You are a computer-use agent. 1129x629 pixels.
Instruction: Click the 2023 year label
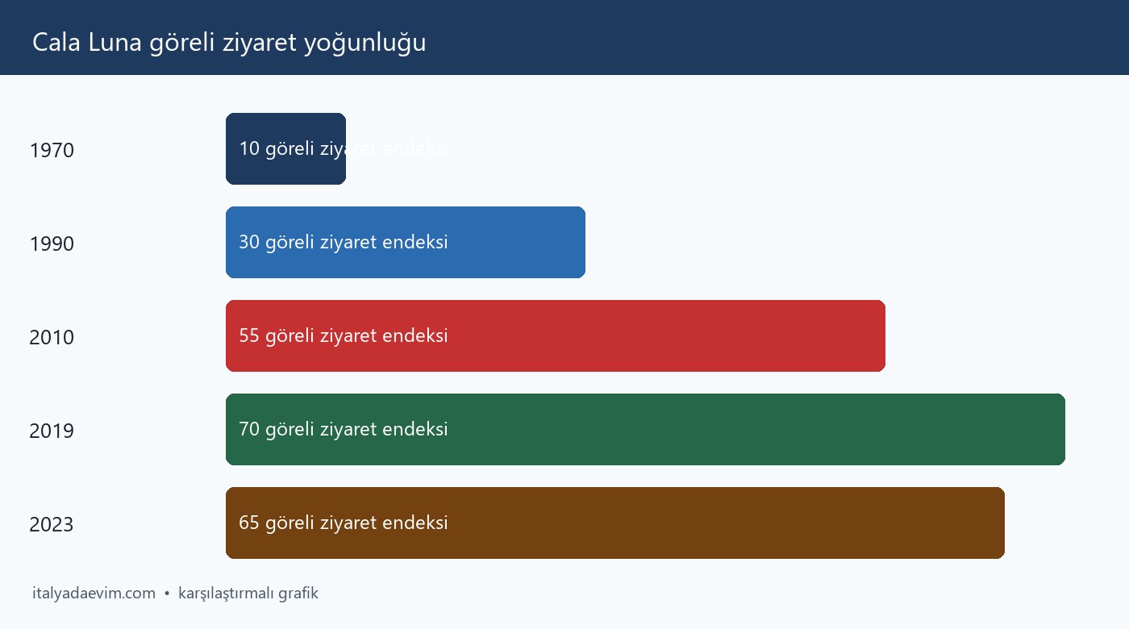point(52,524)
